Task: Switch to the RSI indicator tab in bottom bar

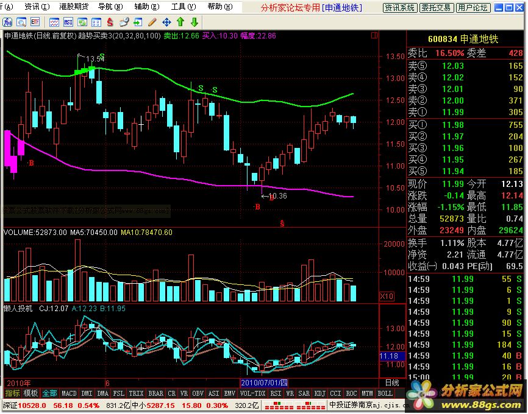Action: (x=276, y=393)
